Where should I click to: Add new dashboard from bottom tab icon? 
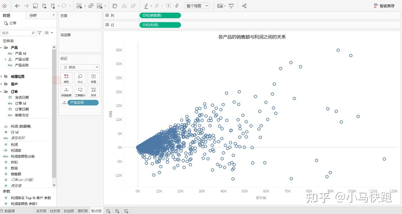(x=117, y=211)
